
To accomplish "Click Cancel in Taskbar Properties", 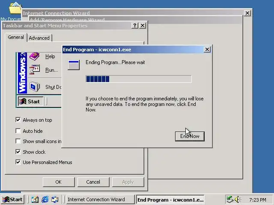I will (x=93, y=182).
